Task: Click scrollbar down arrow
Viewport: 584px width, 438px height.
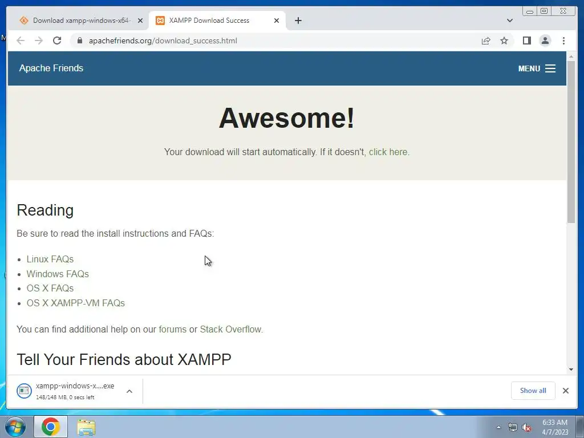Action: coord(571,370)
